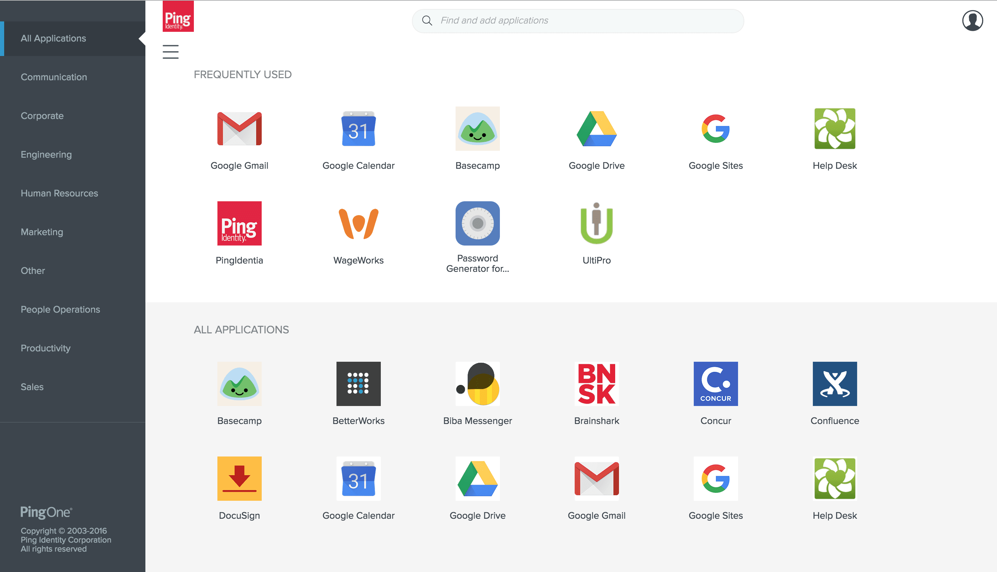Image resolution: width=997 pixels, height=572 pixels.
Task: Open Google Calendar under All Applications section
Action: 358,479
